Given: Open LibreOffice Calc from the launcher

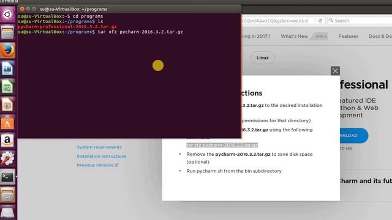Looking at the screenshot, I should (x=7, y=87).
